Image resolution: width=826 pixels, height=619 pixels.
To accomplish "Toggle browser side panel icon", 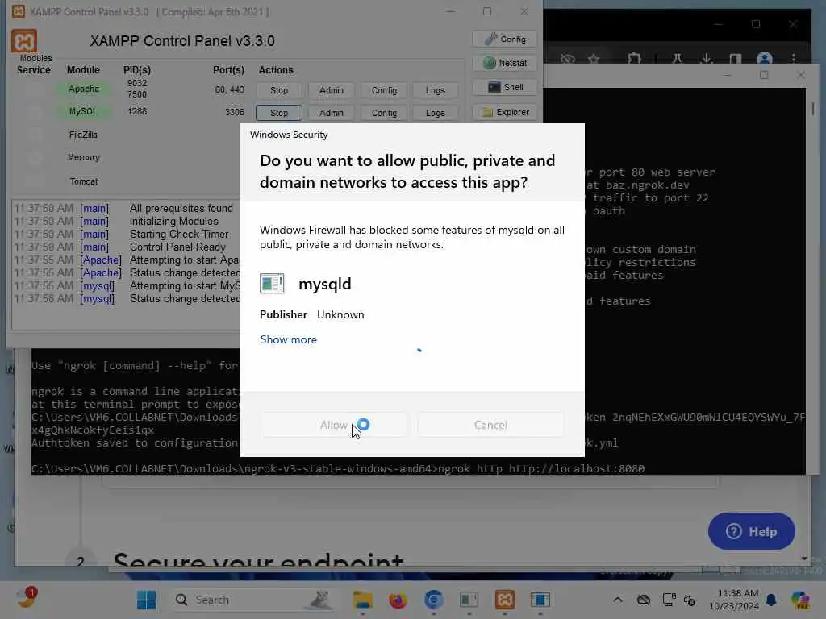I will click(736, 59).
